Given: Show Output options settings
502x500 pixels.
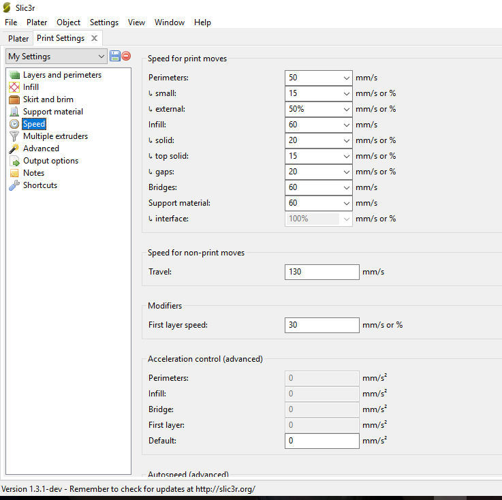Looking at the screenshot, I should 50,161.
